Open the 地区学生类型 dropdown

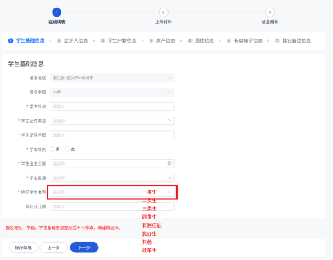pos(112,192)
